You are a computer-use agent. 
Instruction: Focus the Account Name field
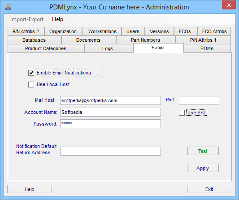[x=110, y=112]
